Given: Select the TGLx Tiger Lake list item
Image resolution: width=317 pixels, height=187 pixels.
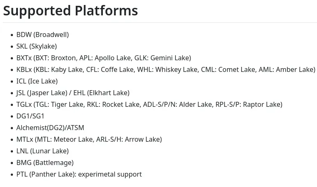Looking at the screenshot, I should (150, 104).
